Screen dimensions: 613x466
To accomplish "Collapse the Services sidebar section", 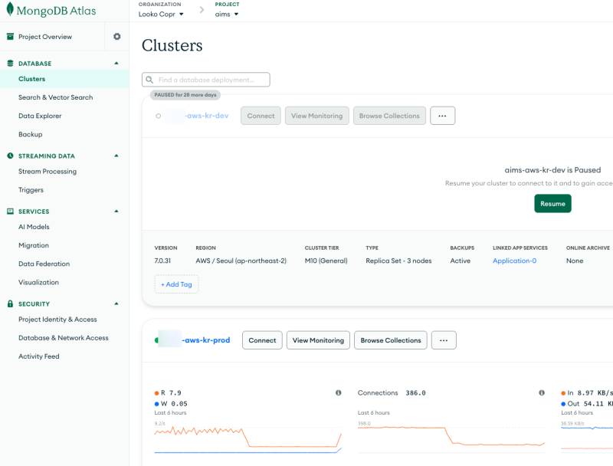I will point(116,212).
